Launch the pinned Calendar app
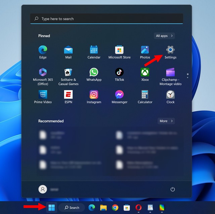The height and width of the screenshot is (214, 215). pyautogui.click(x=94, y=52)
